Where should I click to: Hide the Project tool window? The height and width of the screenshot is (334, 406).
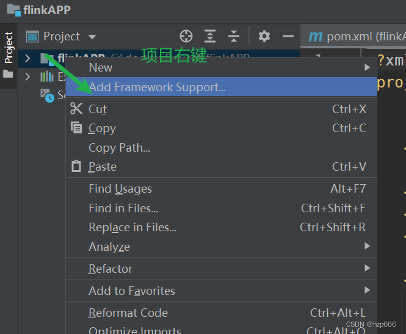coord(288,36)
